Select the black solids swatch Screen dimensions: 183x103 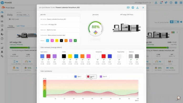coord(64,56)
